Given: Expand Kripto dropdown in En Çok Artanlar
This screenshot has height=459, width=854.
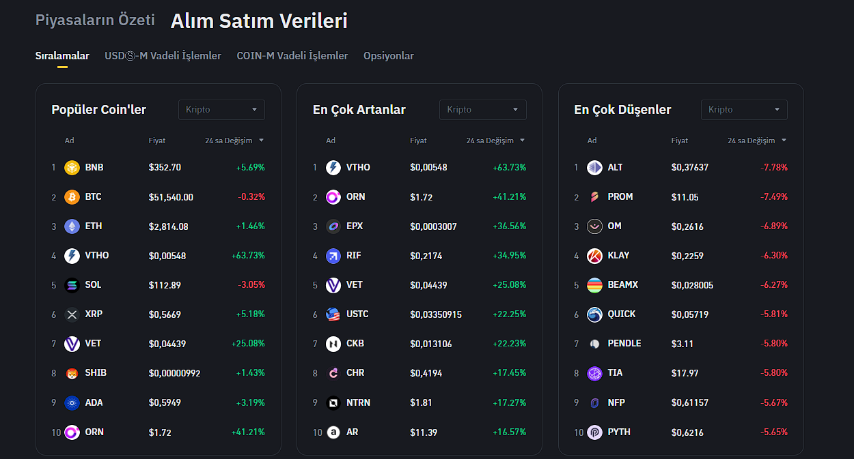Looking at the screenshot, I should point(482,110).
